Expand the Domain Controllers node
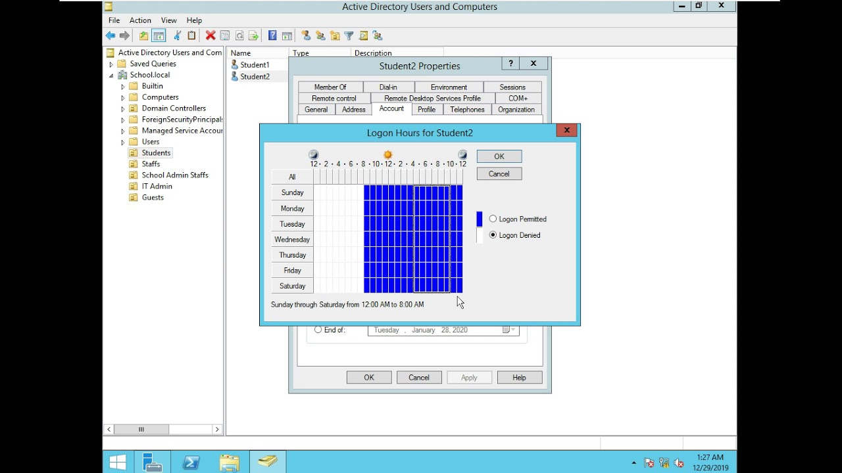This screenshot has width=842, height=473. pyautogui.click(x=123, y=109)
